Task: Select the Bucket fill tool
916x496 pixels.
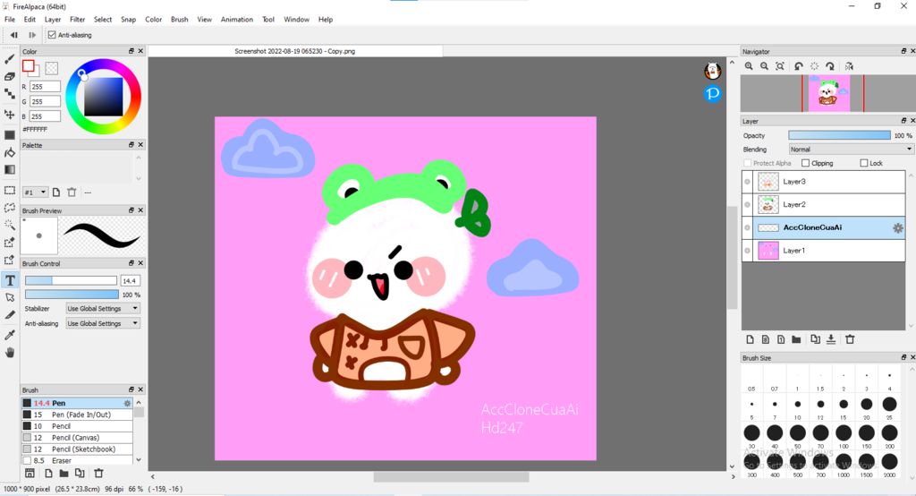Action: (x=9, y=153)
